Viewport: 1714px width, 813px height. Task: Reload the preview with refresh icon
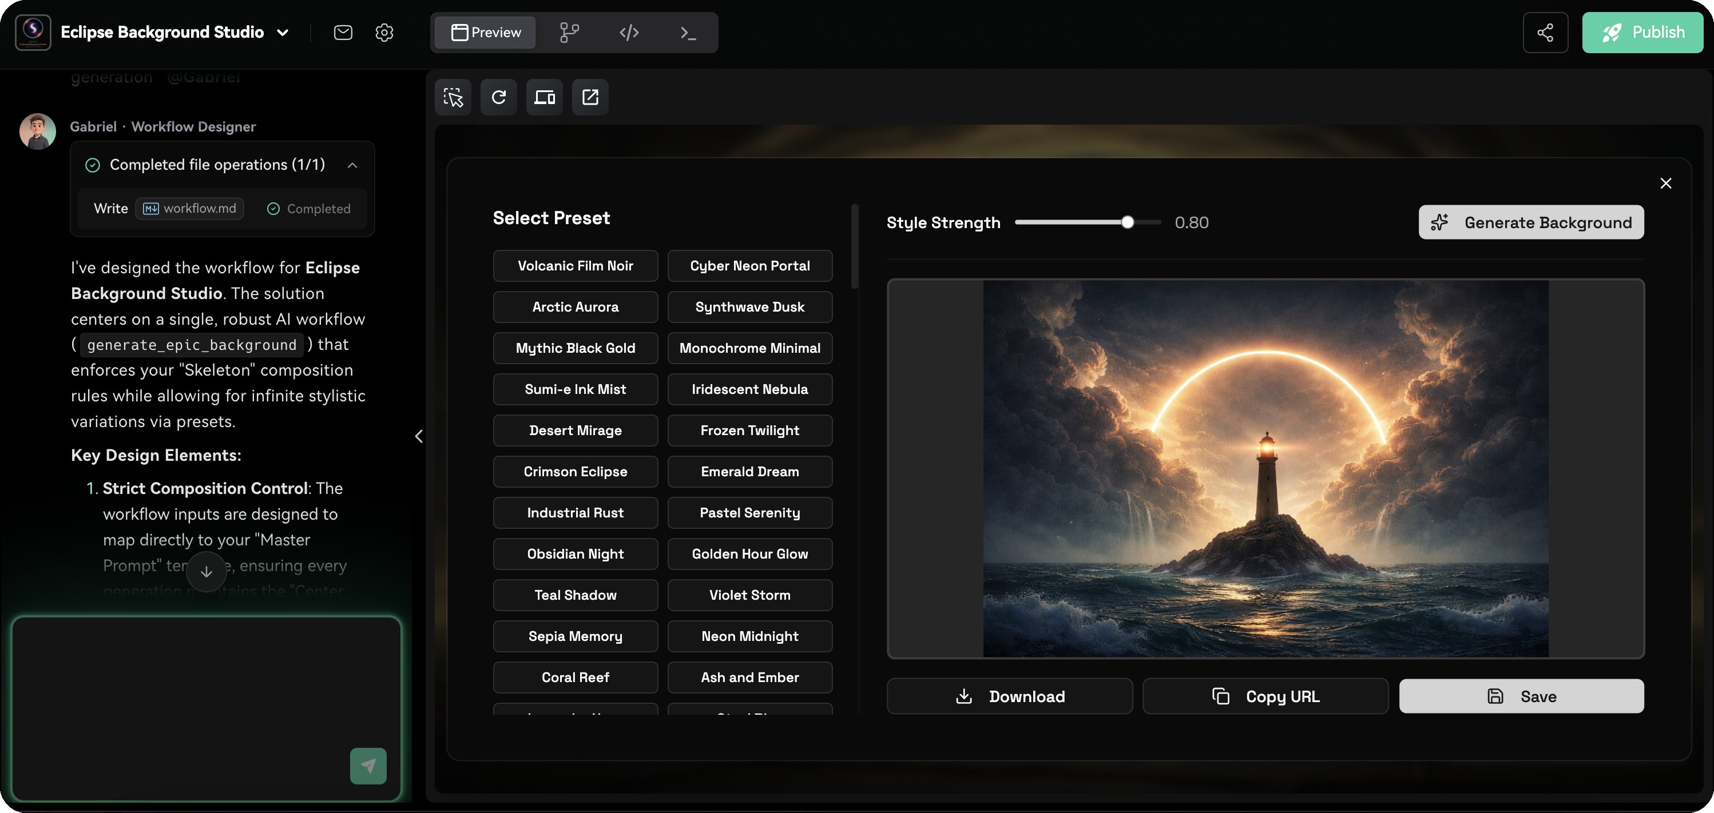tap(498, 98)
